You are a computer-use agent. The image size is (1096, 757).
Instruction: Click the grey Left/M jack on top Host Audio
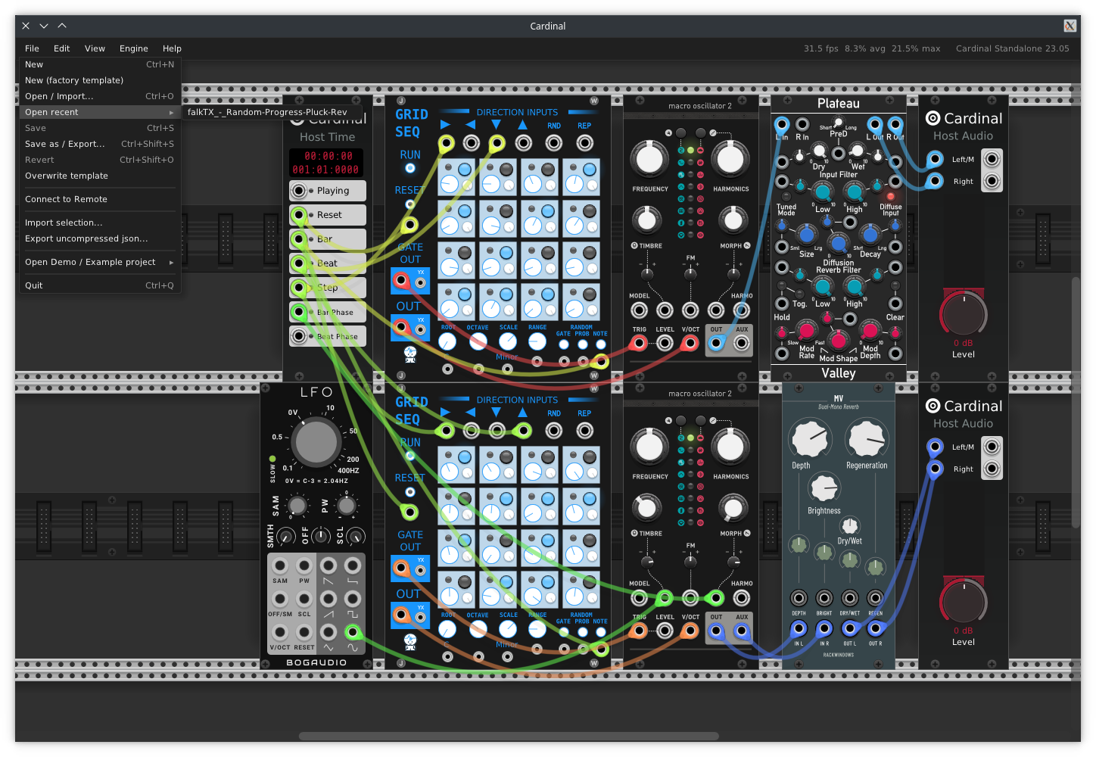(992, 159)
